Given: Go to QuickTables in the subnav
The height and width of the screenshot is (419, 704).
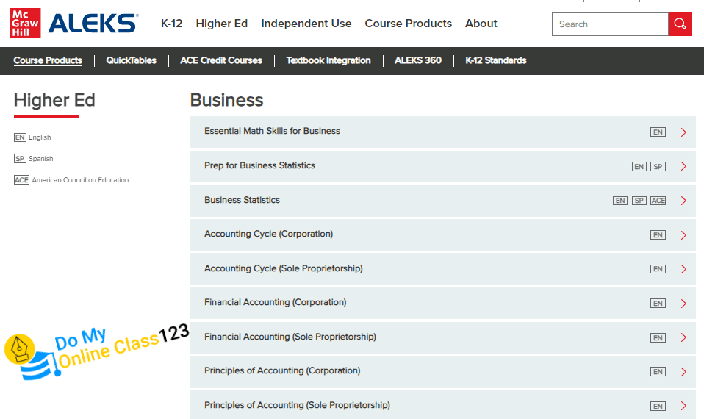Looking at the screenshot, I should coord(131,60).
